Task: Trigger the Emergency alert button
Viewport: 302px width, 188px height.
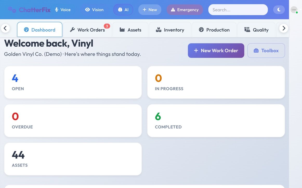Action: point(185,10)
